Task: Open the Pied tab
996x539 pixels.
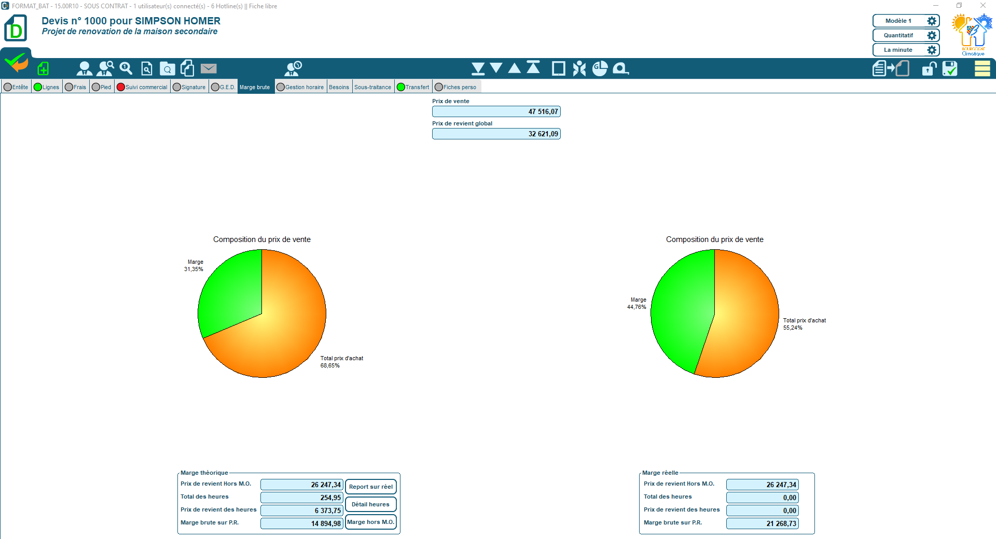Action: click(102, 87)
